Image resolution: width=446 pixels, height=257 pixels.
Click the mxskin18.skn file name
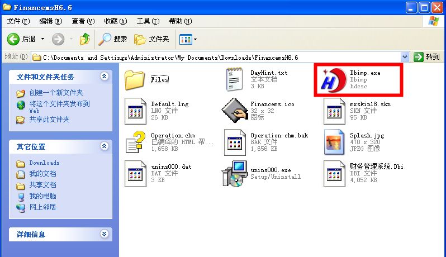pos(370,104)
